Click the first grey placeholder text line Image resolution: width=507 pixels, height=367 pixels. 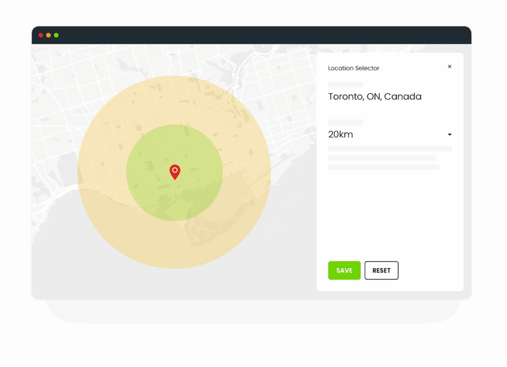pyautogui.click(x=390, y=149)
